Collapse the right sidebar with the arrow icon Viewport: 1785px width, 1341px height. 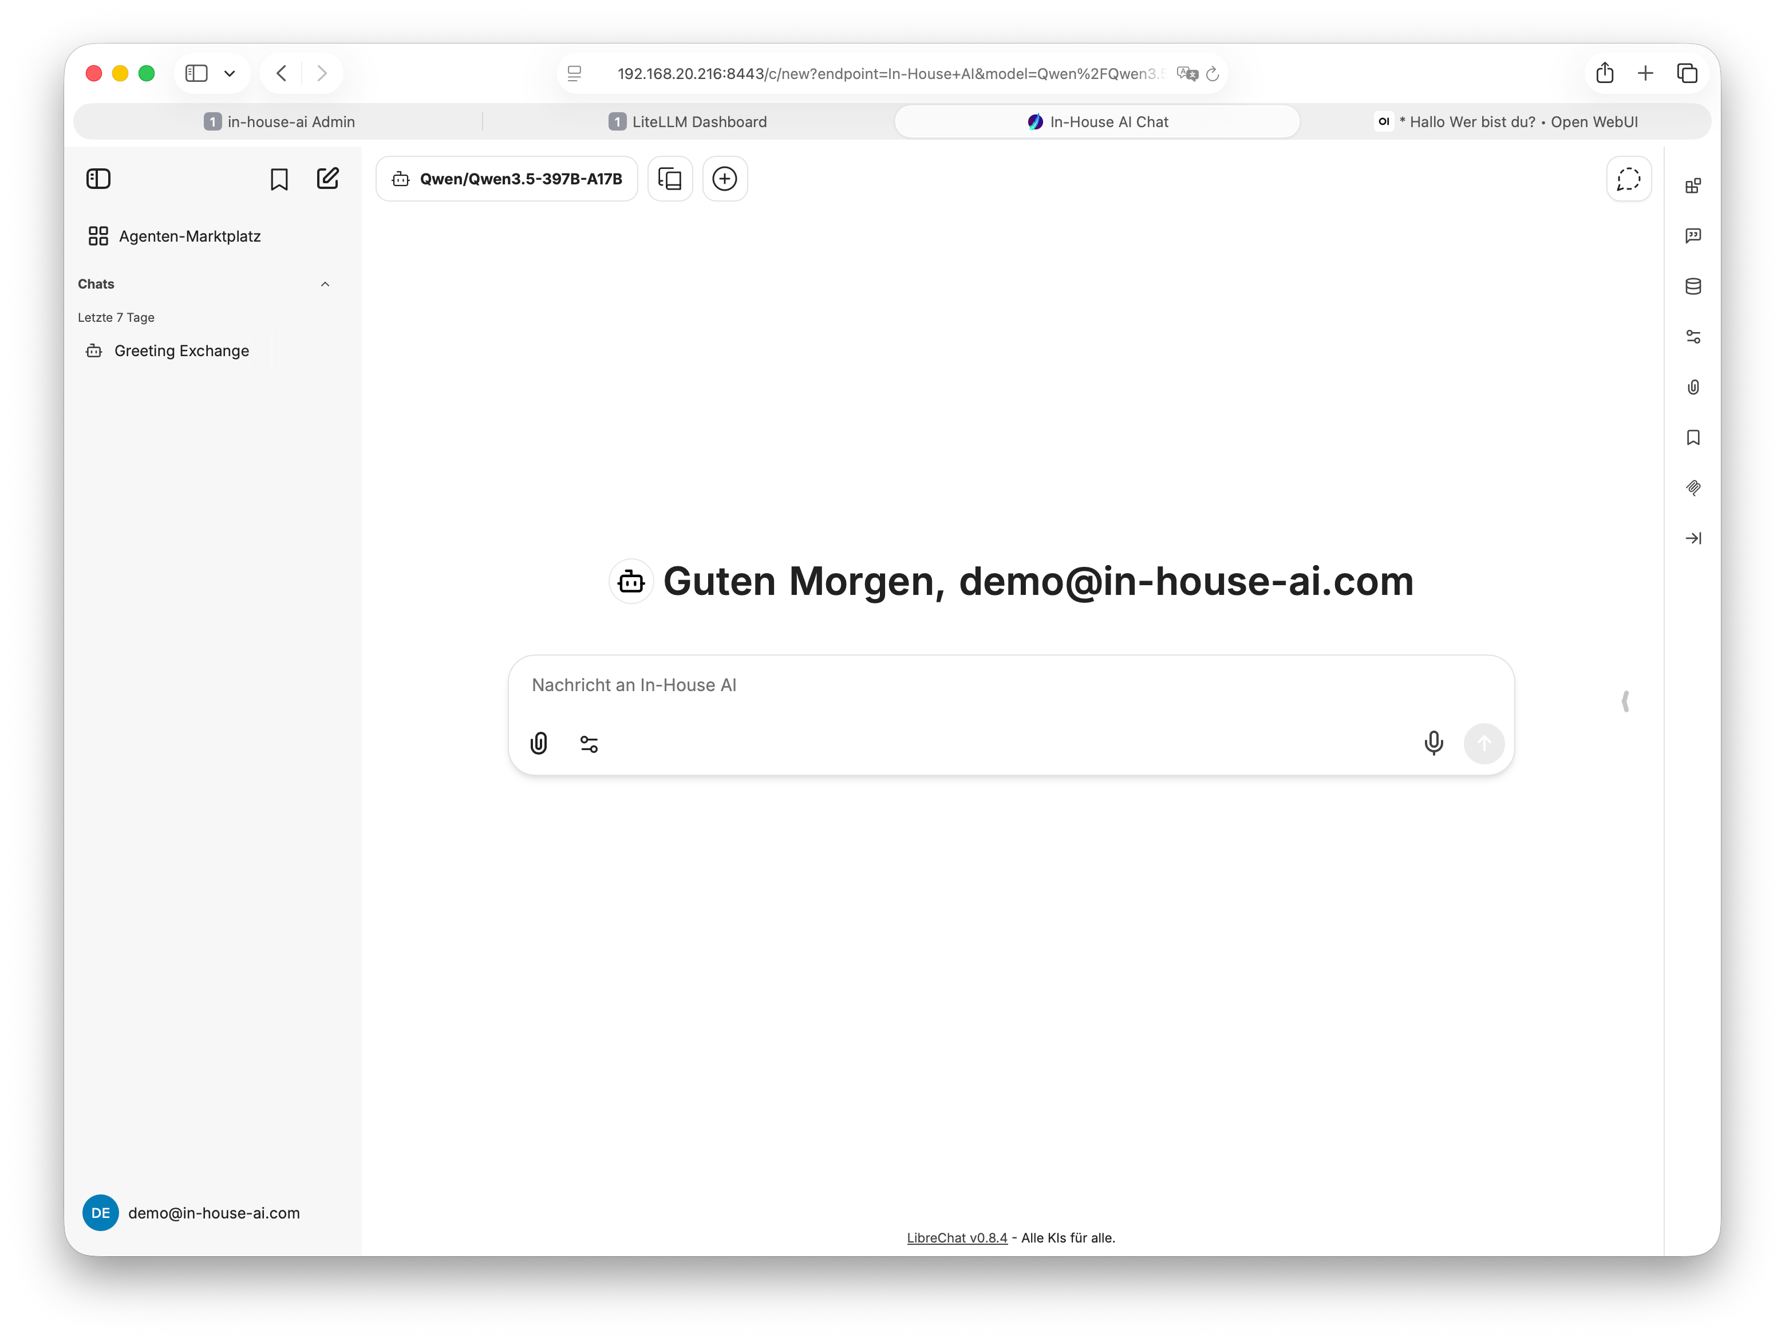[x=1693, y=538]
